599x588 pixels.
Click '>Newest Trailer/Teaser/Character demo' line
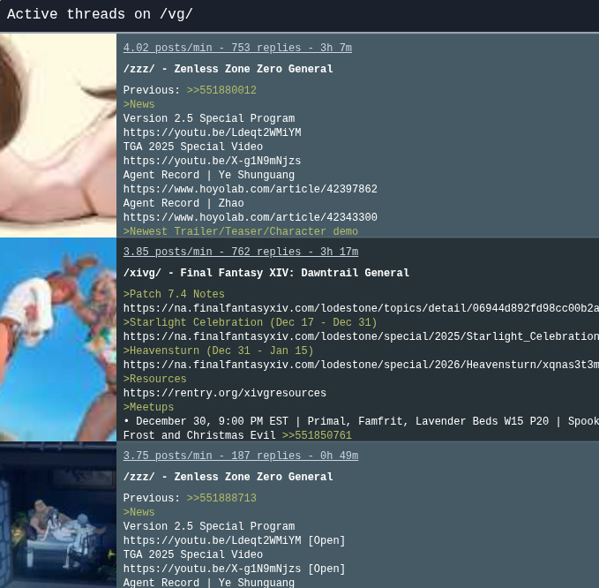click(x=241, y=231)
